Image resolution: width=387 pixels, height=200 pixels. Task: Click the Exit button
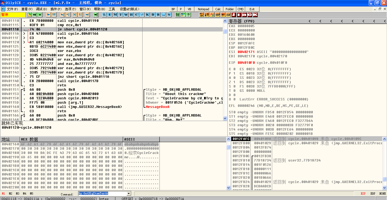point(252,9)
